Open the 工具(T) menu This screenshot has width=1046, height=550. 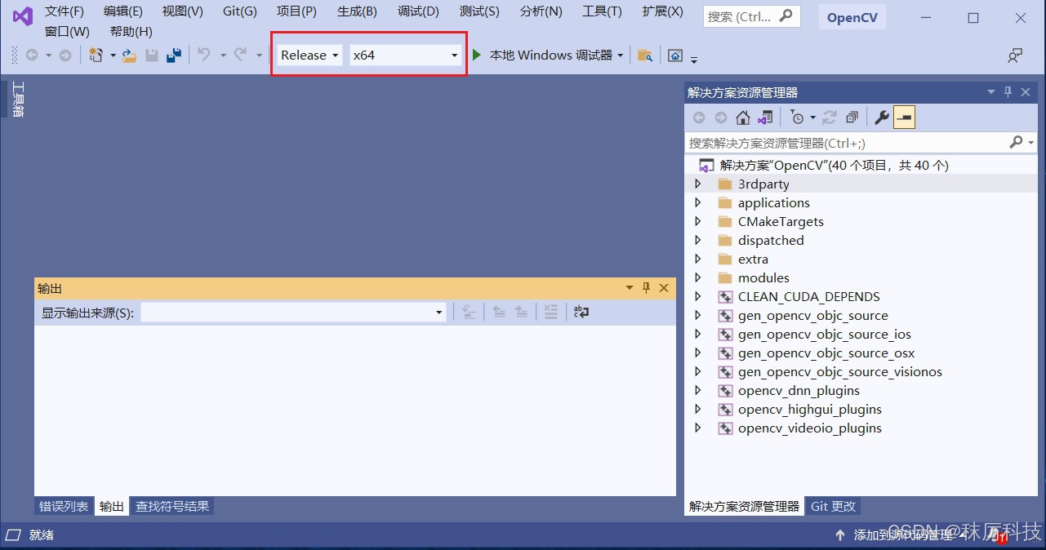pos(602,11)
